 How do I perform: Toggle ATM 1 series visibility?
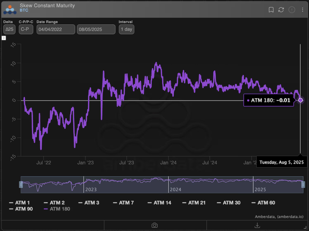pyautogui.click(x=20, y=203)
